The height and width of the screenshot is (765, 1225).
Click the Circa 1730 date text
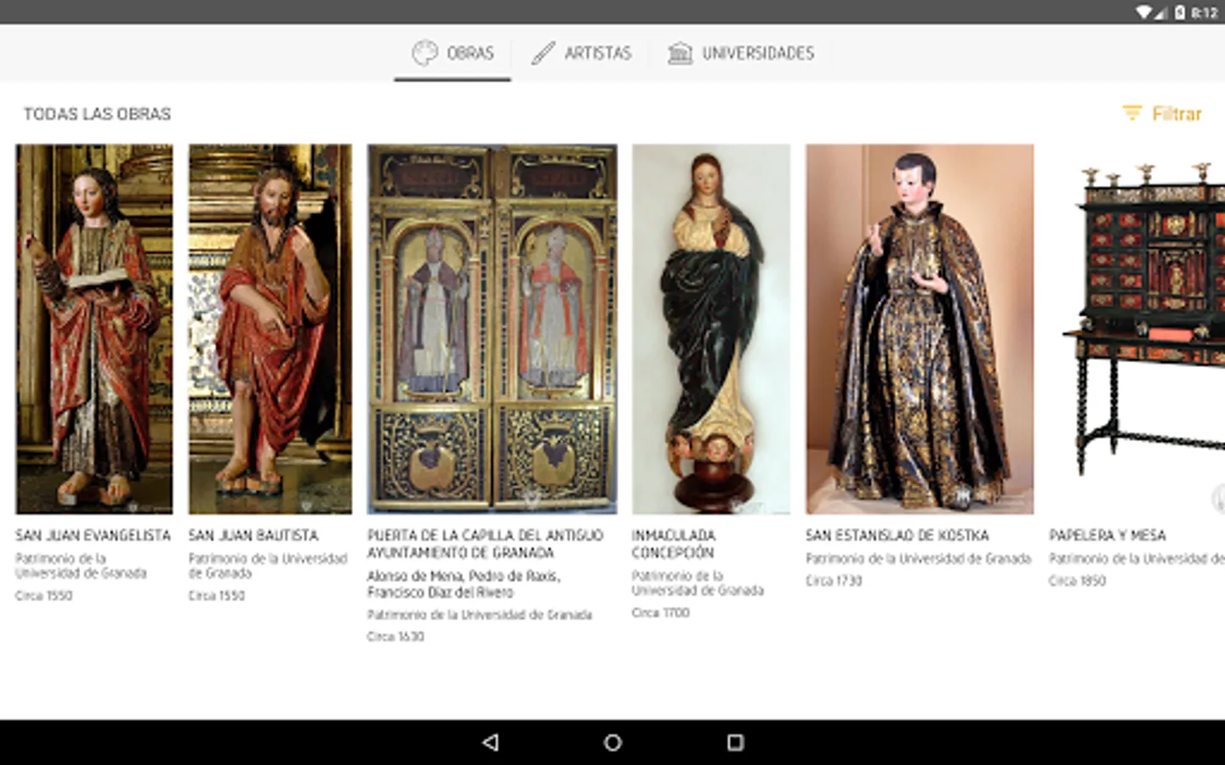(835, 581)
